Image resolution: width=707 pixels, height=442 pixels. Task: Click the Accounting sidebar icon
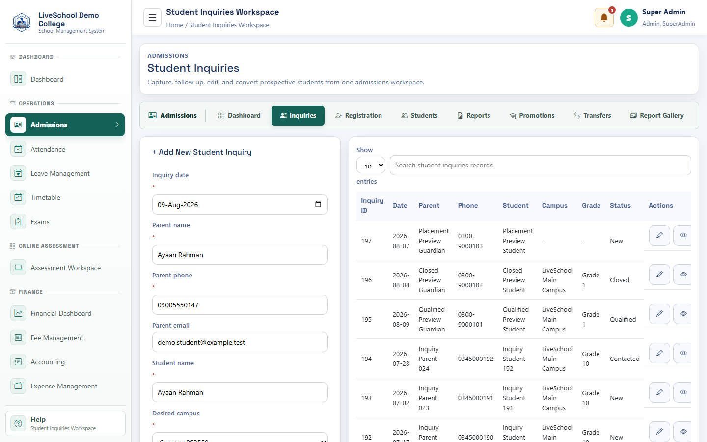18,362
